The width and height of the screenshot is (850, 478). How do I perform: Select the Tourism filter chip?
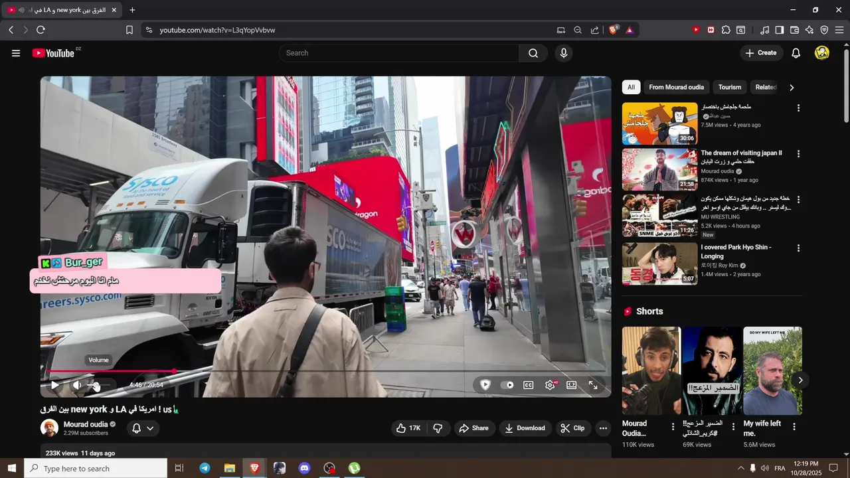pos(730,87)
